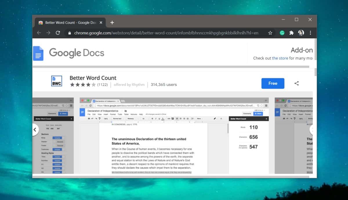Image resolution: width=348 pixels, height=200 pixels.
Task: In left preview, toggle H1 Include switch
Action: click(59, 165)
